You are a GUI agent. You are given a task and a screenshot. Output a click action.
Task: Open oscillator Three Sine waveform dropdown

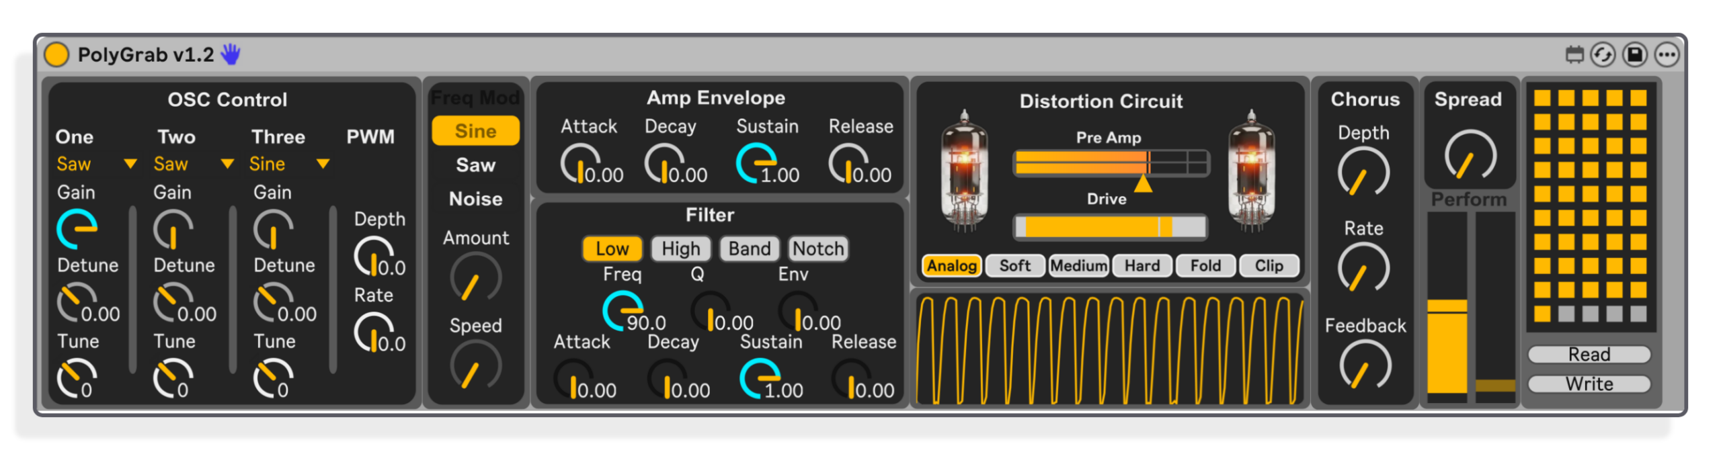[290, 164]
